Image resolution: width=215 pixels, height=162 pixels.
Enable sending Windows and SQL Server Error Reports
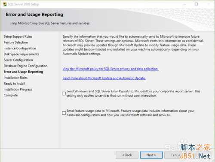[x=64, y=94]
